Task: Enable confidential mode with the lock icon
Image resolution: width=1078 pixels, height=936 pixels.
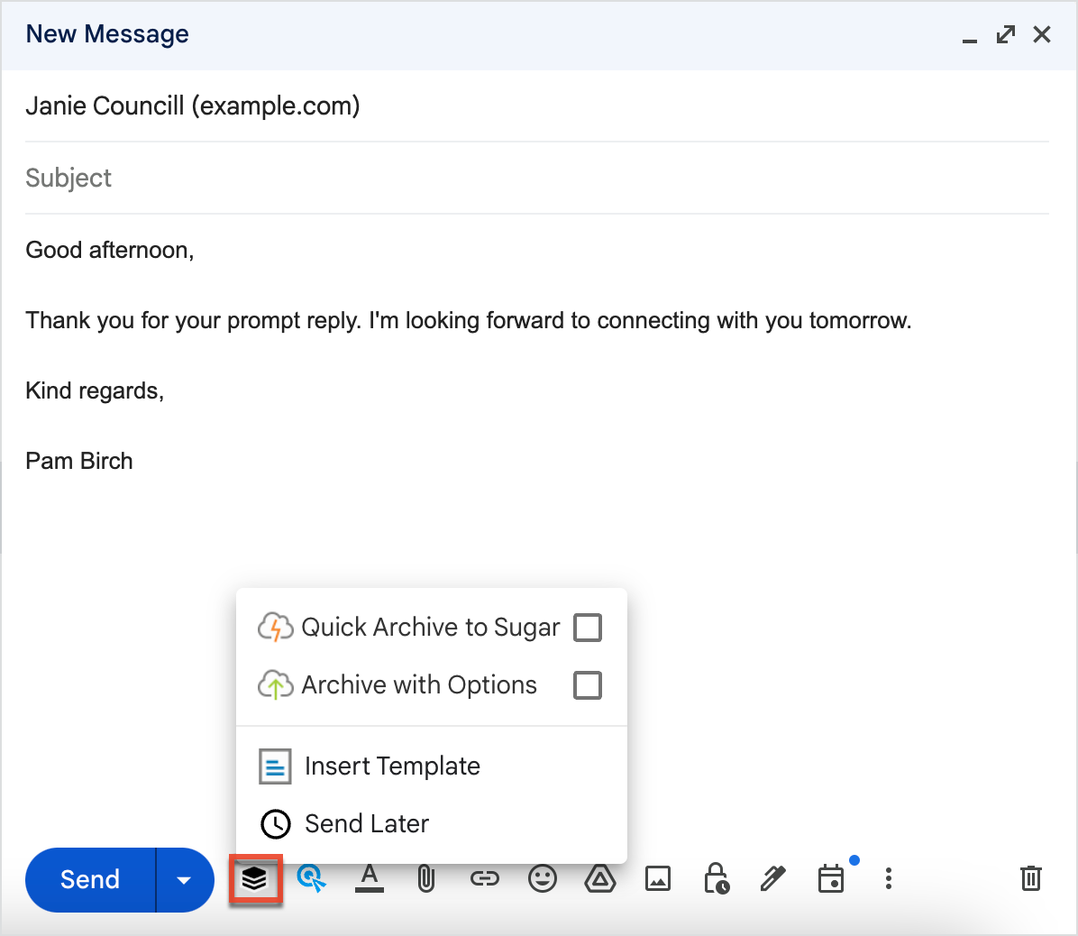Action: 715,878
